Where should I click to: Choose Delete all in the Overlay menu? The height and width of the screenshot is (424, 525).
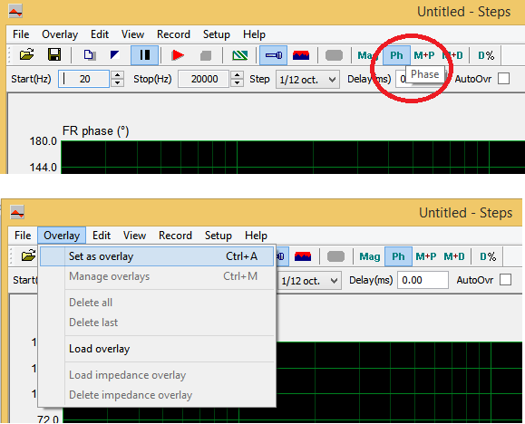(157, 303)
